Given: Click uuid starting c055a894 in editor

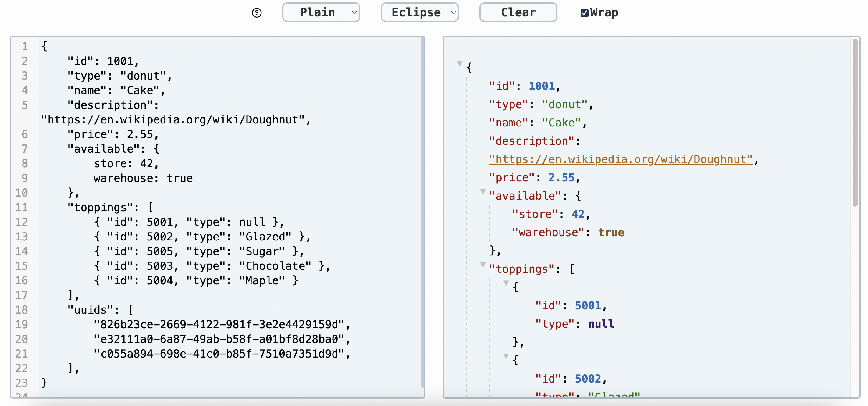Looking at the screenshot, I should (x=222, y=354).
